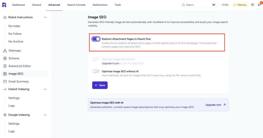Open No Index in sidebar
Viewport: 263px width, 138px height.
coord(14,26)
